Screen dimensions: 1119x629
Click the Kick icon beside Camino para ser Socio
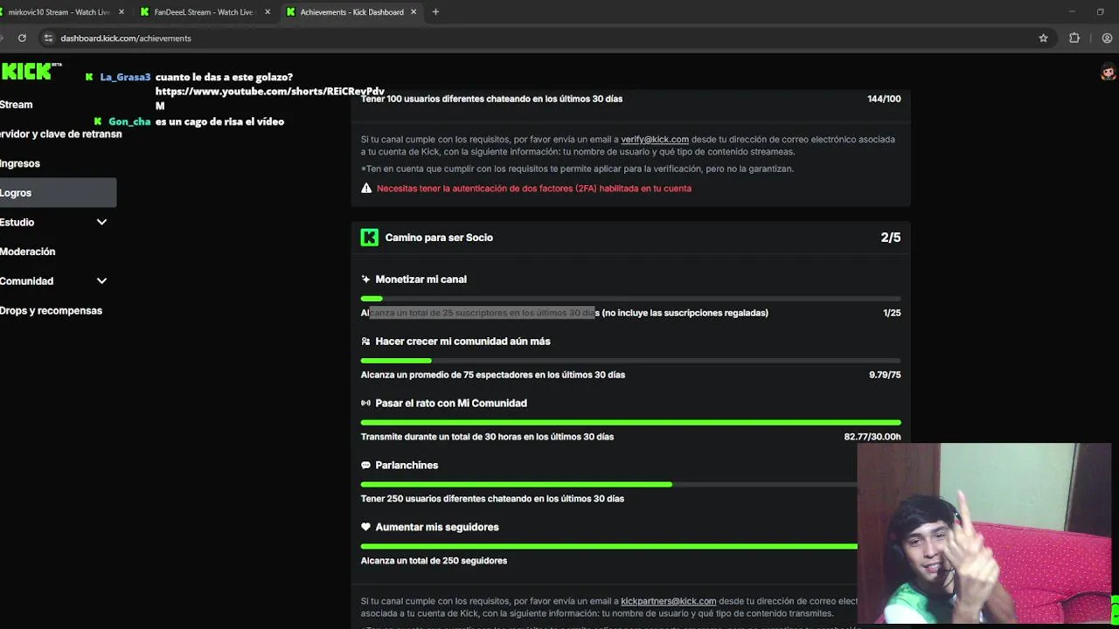pyautogui.click(x=370, y=238)
